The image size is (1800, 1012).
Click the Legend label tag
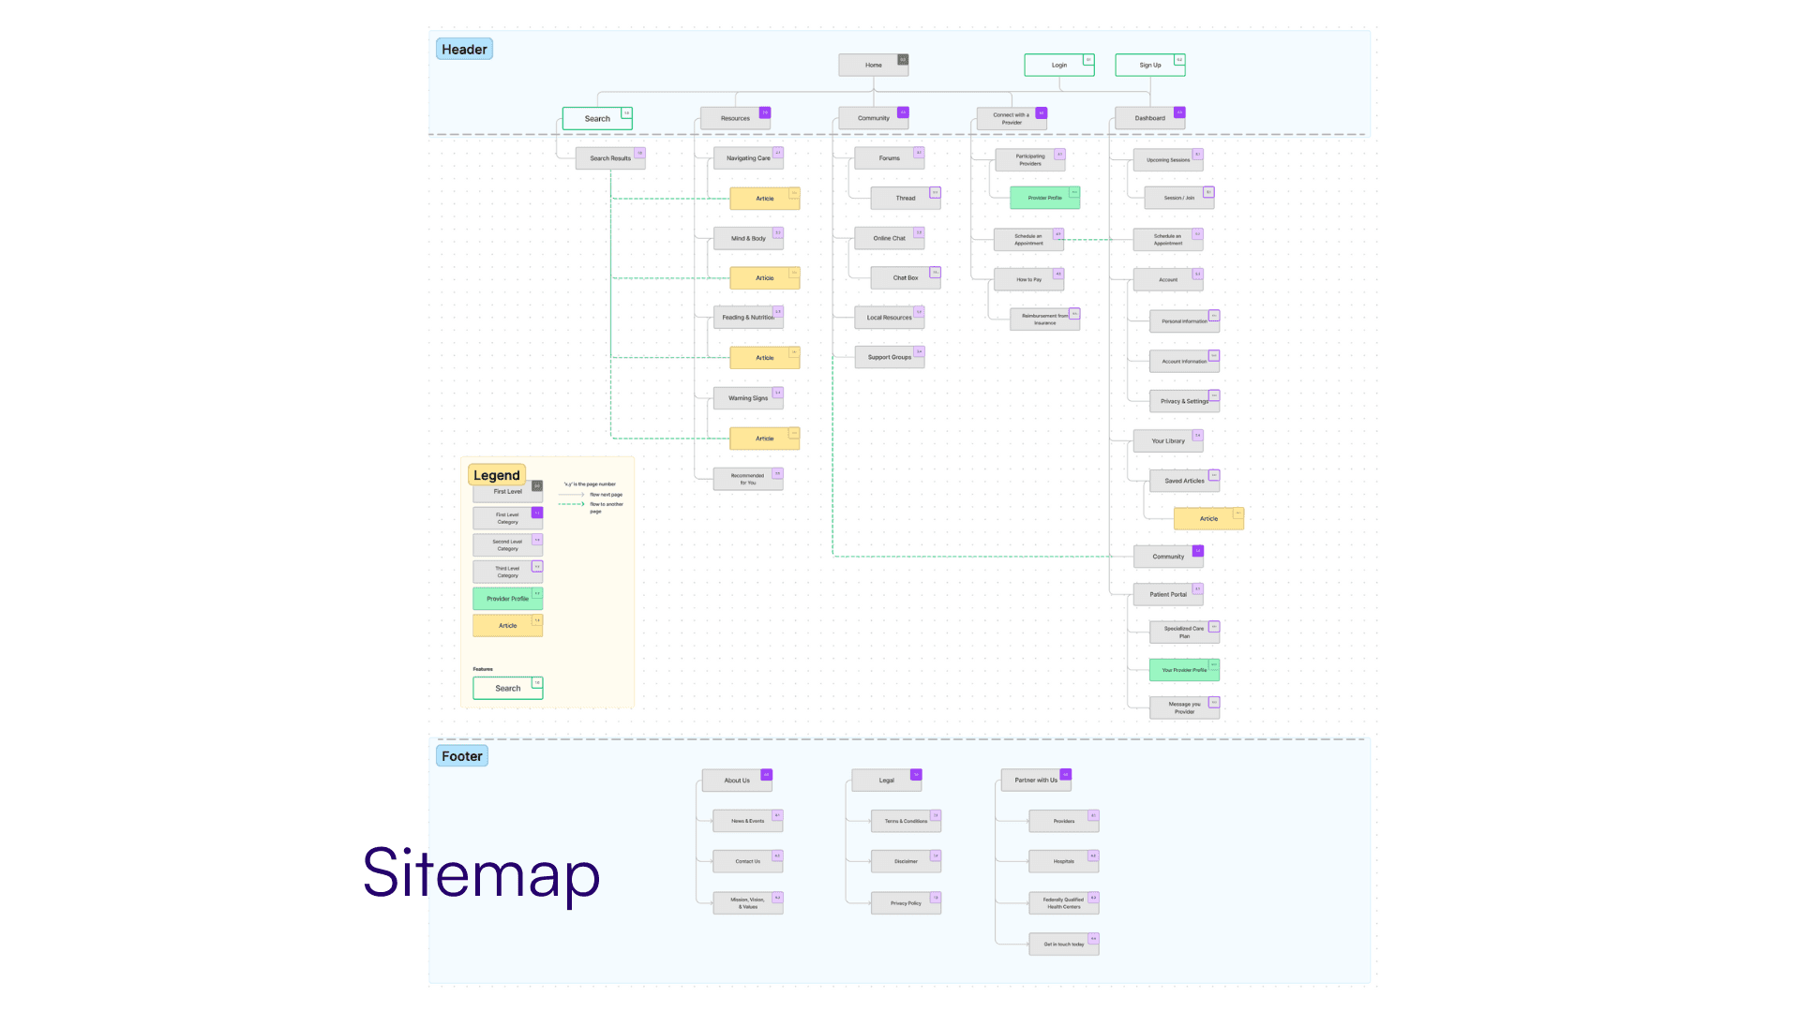[x=496, y=475]
